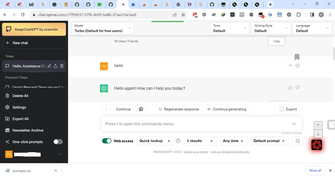Screen dimensions: 335x178
Task: Open the prompts.csv downloaded file
Action: point(22,171)
